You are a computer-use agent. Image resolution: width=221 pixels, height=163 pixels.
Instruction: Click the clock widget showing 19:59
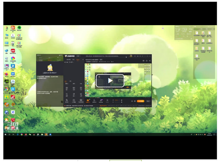(181, 30)
